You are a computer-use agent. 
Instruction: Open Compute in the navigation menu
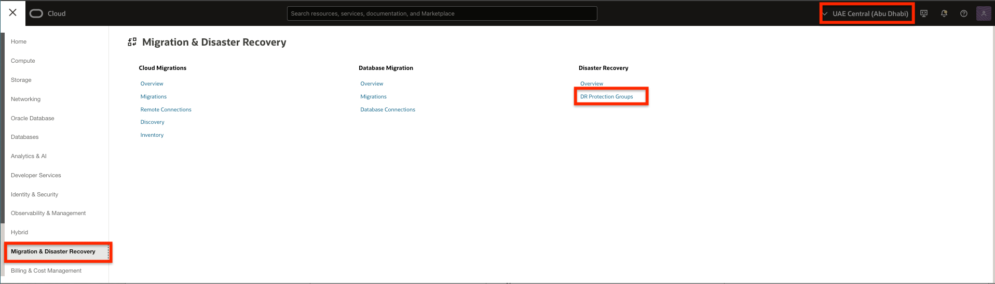click(23, 61)
